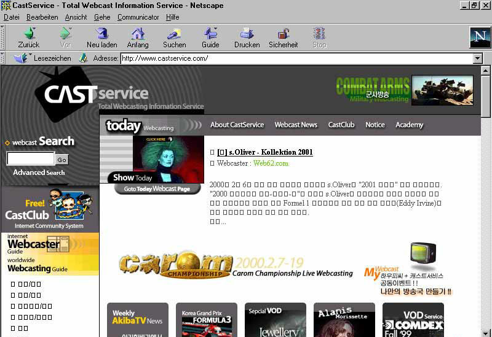Click the today Webcasting header label

(140, 126)
